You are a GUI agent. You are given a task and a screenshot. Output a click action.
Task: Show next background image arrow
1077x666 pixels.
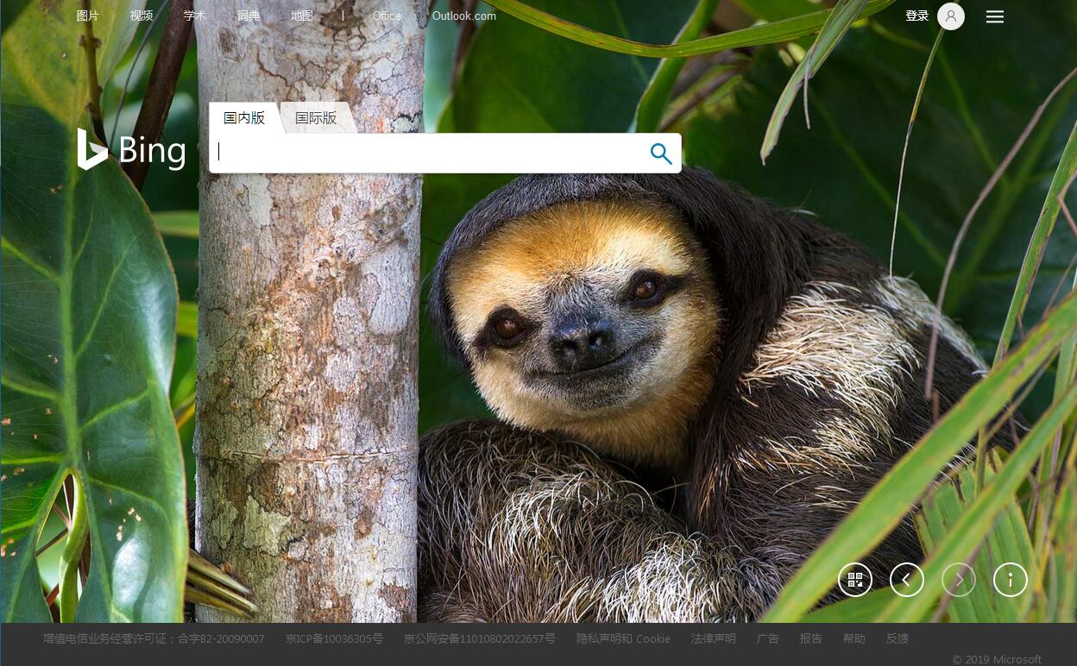(959, 580)
